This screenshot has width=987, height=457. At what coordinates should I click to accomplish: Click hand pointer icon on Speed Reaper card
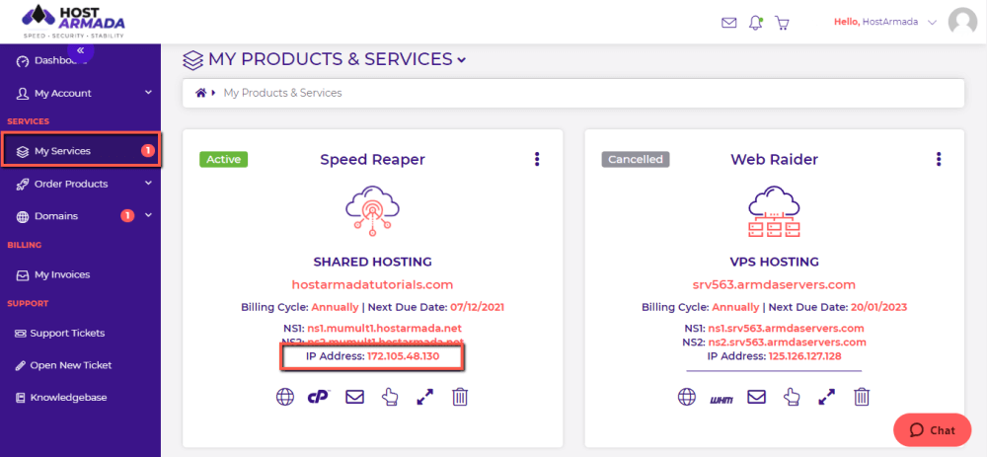pyautogui.click(x=390, y=397)
